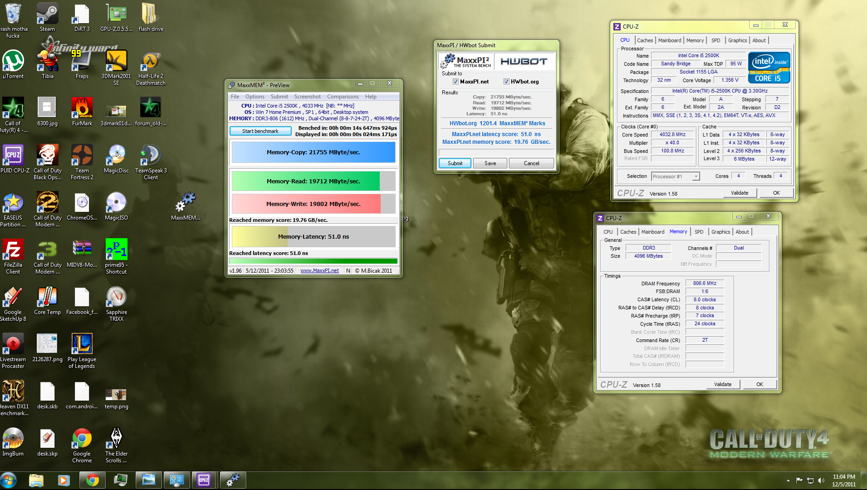
Task: Open the Tibia game icon
Action: point(47,64)
